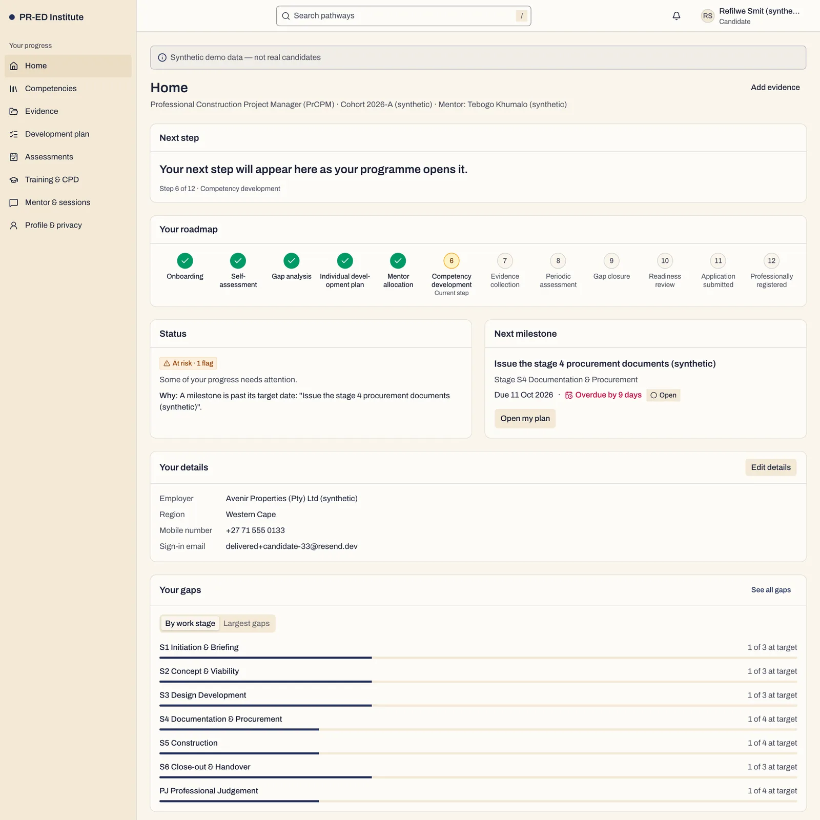Navigate to Mentor & sessions
Screen dimensions: 820x820
(68, 202)
